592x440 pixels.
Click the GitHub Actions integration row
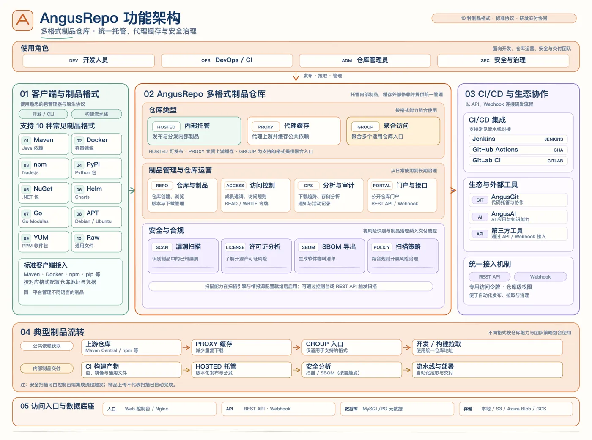click(518, 150)
